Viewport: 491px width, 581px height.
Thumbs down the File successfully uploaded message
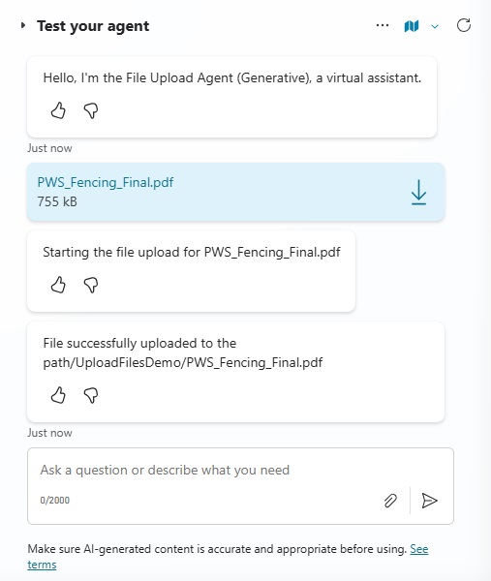(91, 395)
